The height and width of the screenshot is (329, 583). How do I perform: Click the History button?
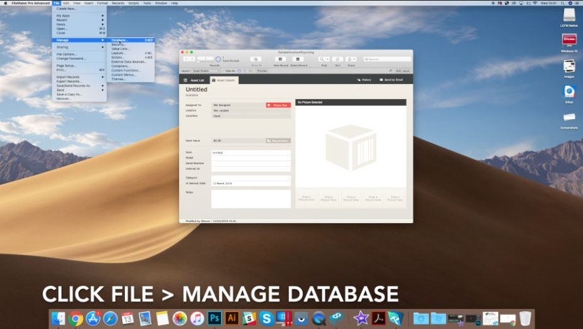(x=364, y=80)
